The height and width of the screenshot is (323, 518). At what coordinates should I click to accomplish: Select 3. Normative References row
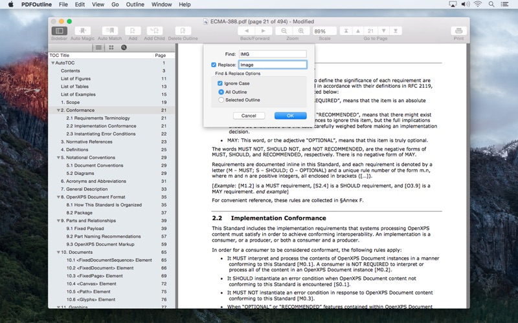click(111, 141)
